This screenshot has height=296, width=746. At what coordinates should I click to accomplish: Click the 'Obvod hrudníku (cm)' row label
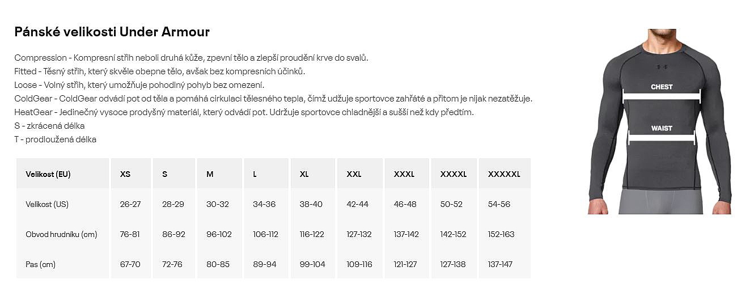pyautogui.click(x=61, y=234)
